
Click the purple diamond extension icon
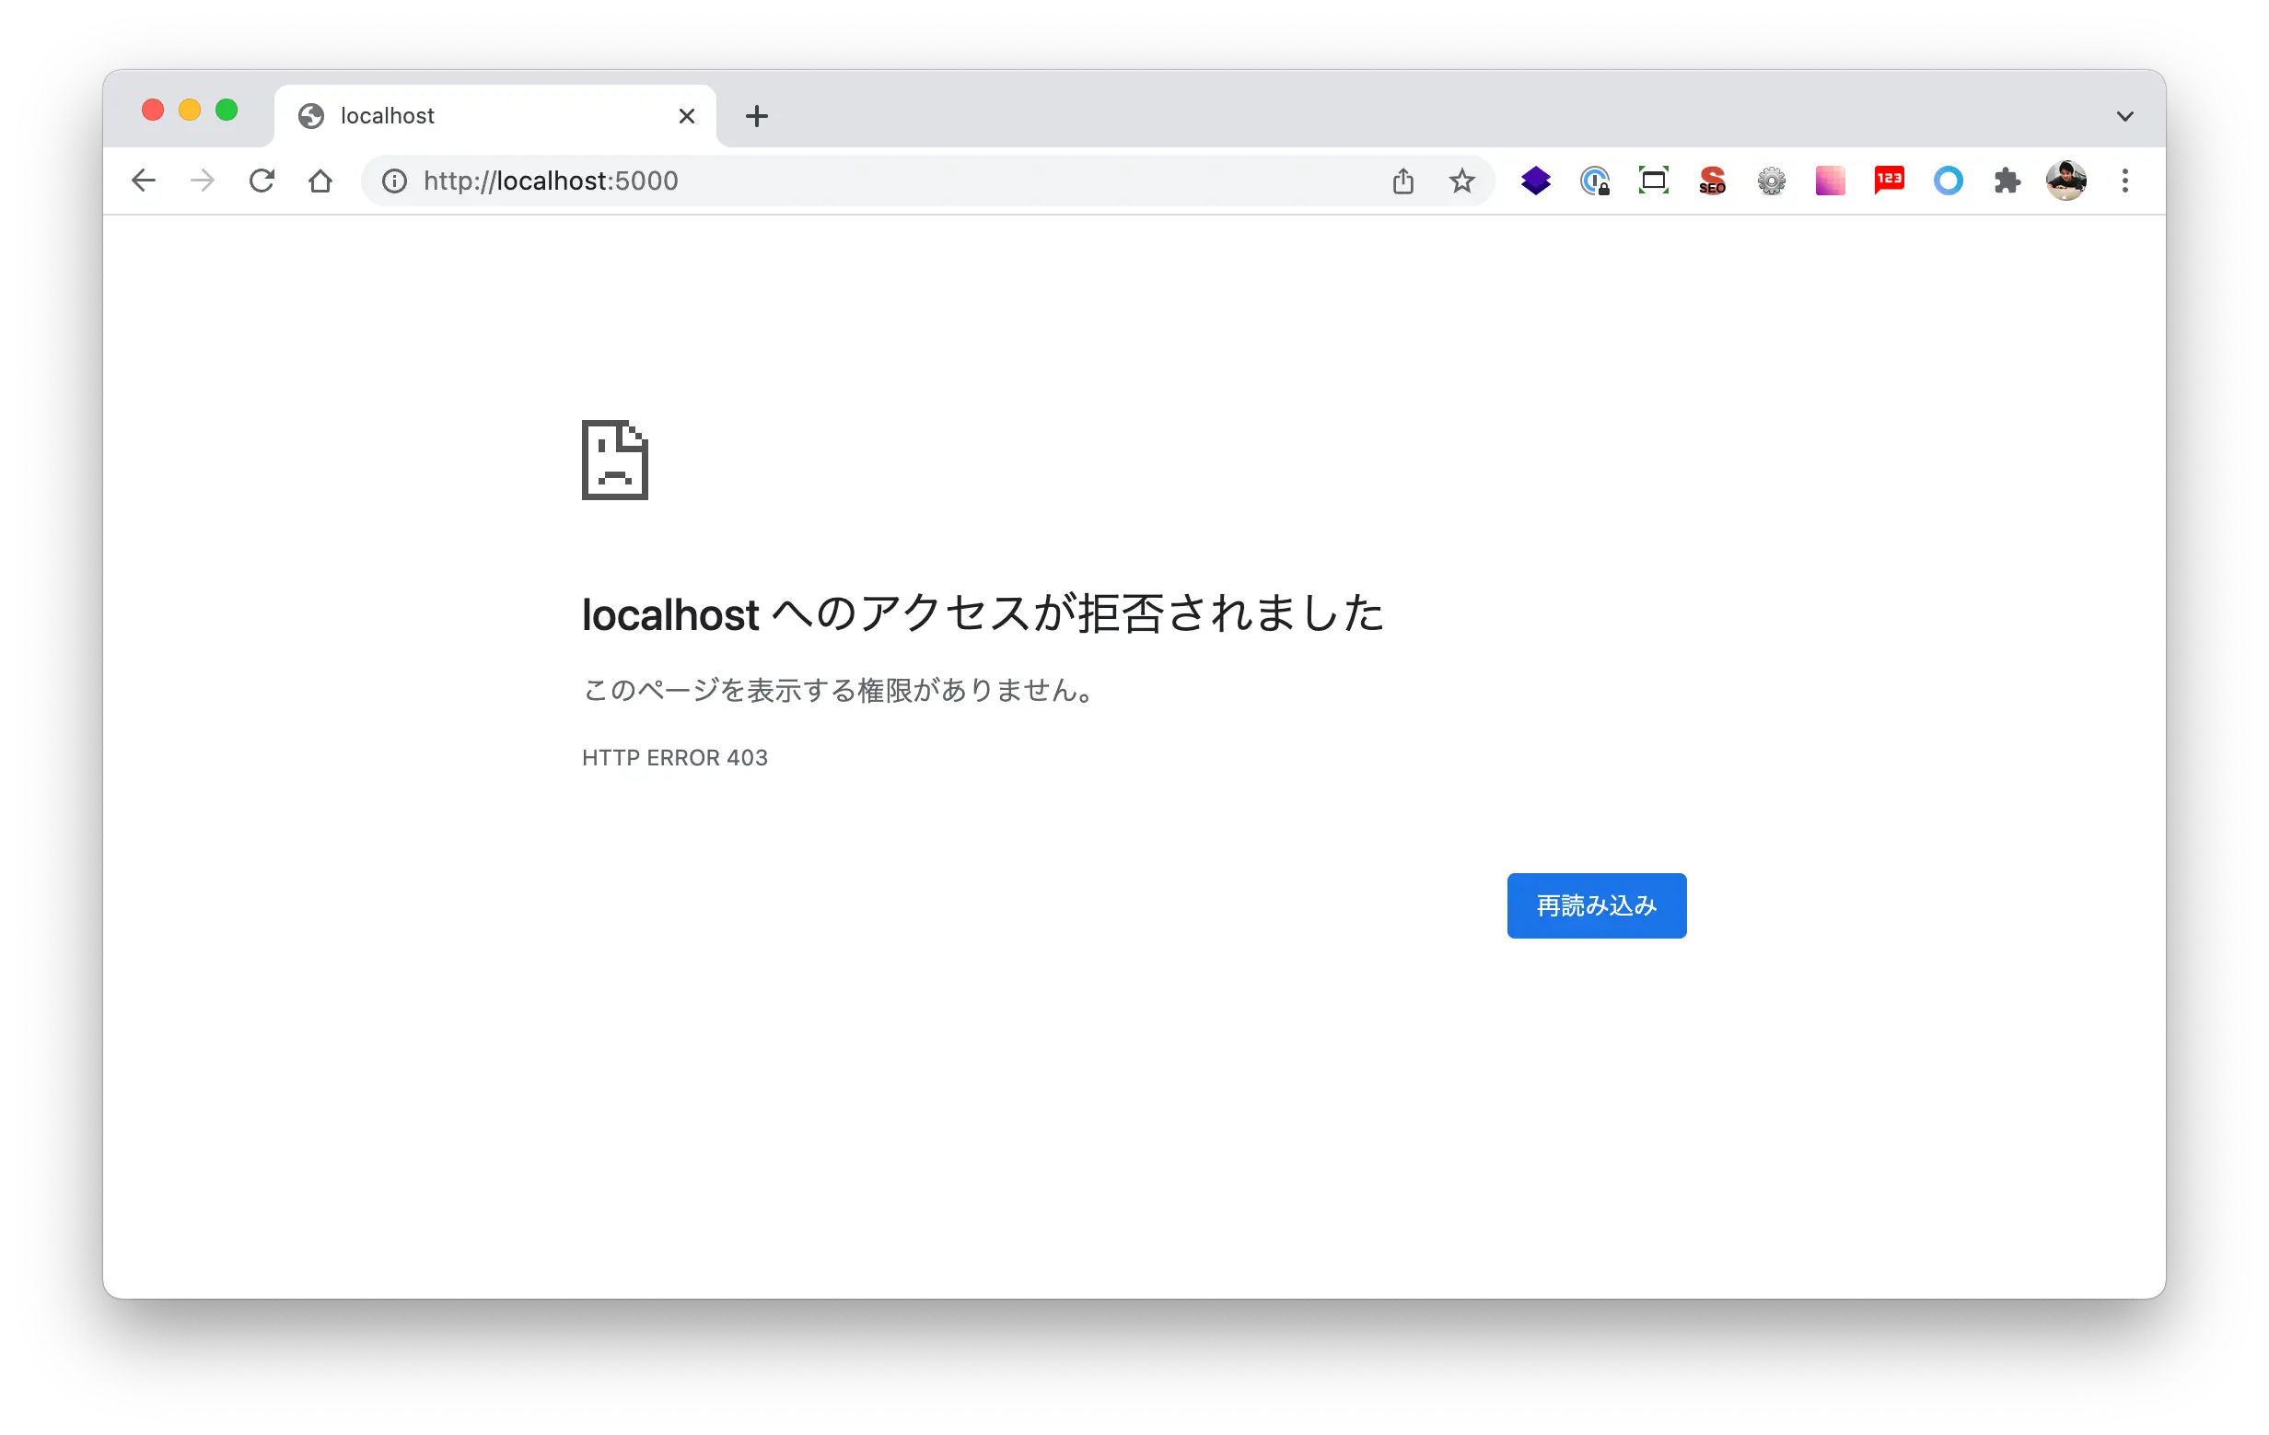pyautogui.click(x=1535, y=180)
